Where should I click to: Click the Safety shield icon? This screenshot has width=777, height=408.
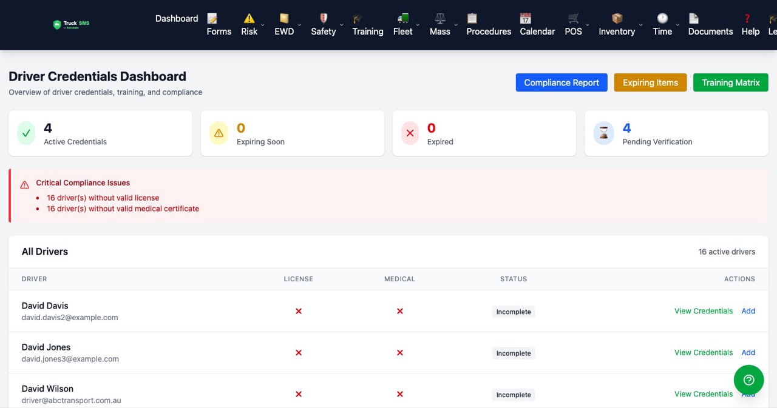pos(324,18)
